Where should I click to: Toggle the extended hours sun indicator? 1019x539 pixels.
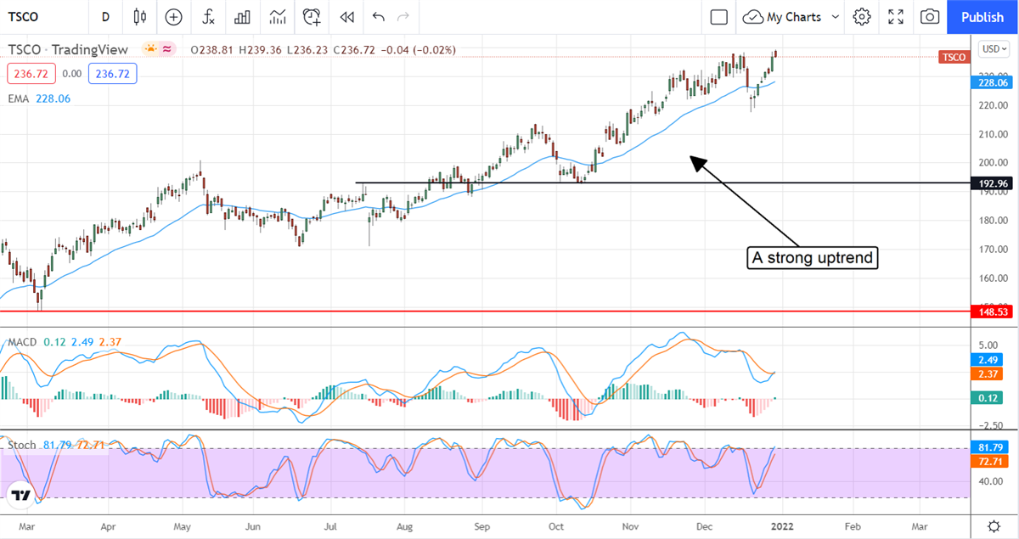[151, 50]
